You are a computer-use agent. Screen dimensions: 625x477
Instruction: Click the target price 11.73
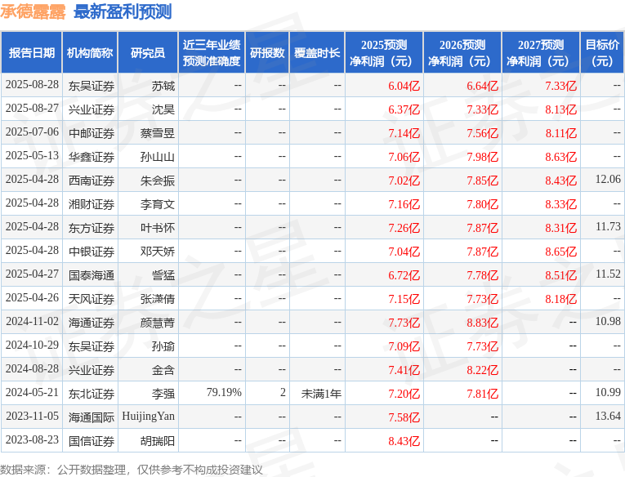pyautogui.click(x=608, y=227)
